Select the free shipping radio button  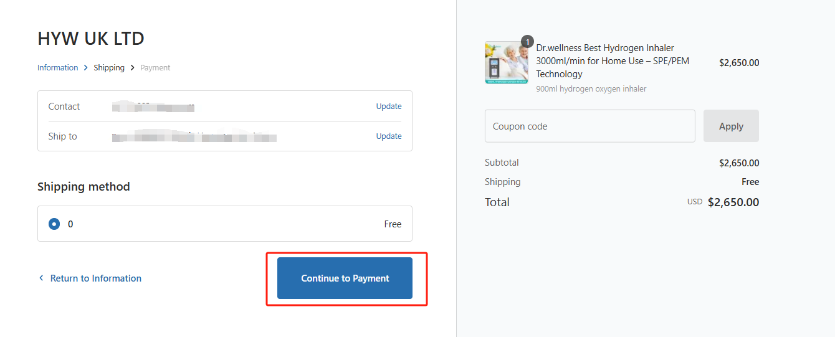(54, 224)
